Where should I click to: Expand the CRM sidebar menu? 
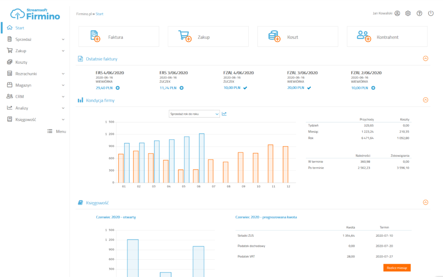(x=63, y=97)
